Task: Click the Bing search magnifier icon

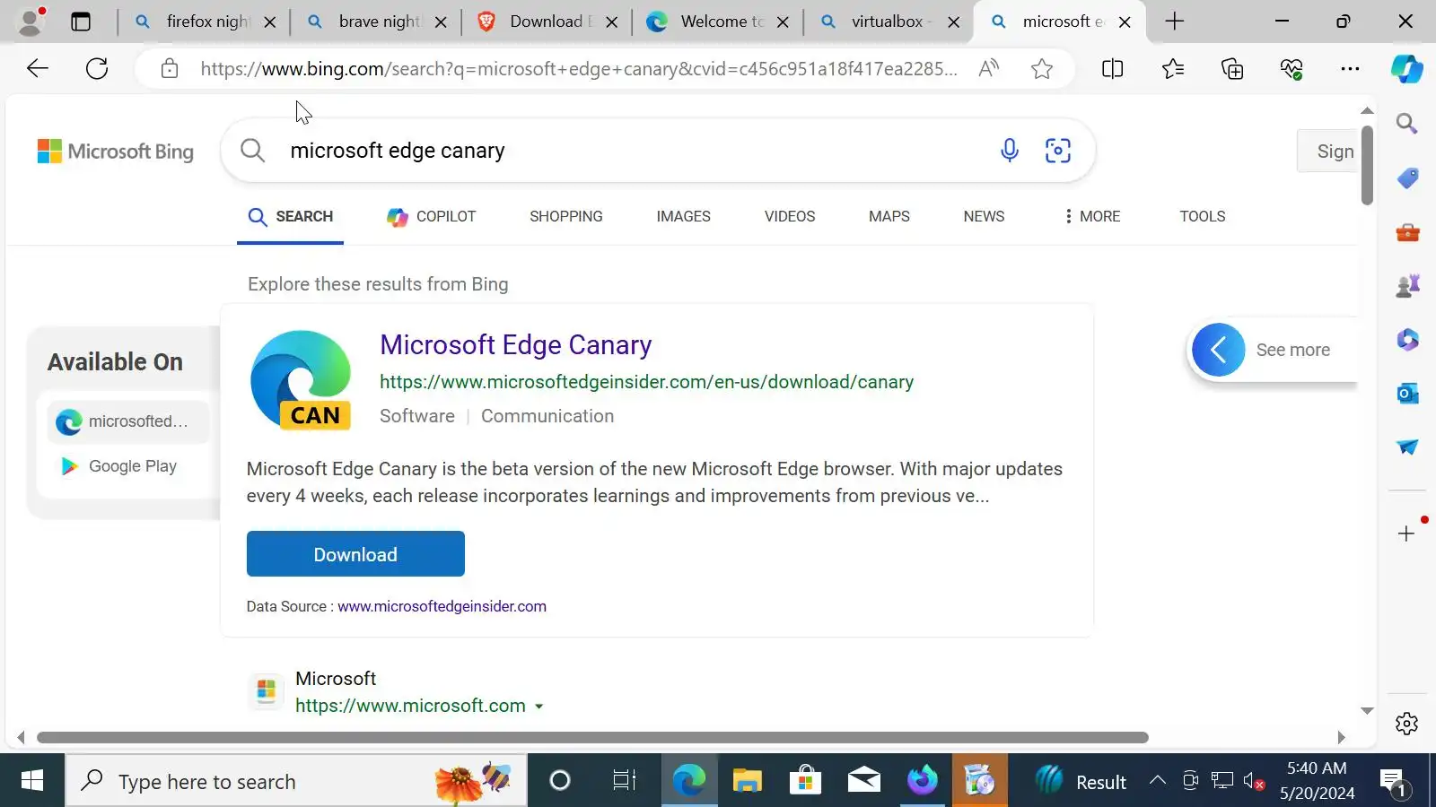Action: coord(253,150)
